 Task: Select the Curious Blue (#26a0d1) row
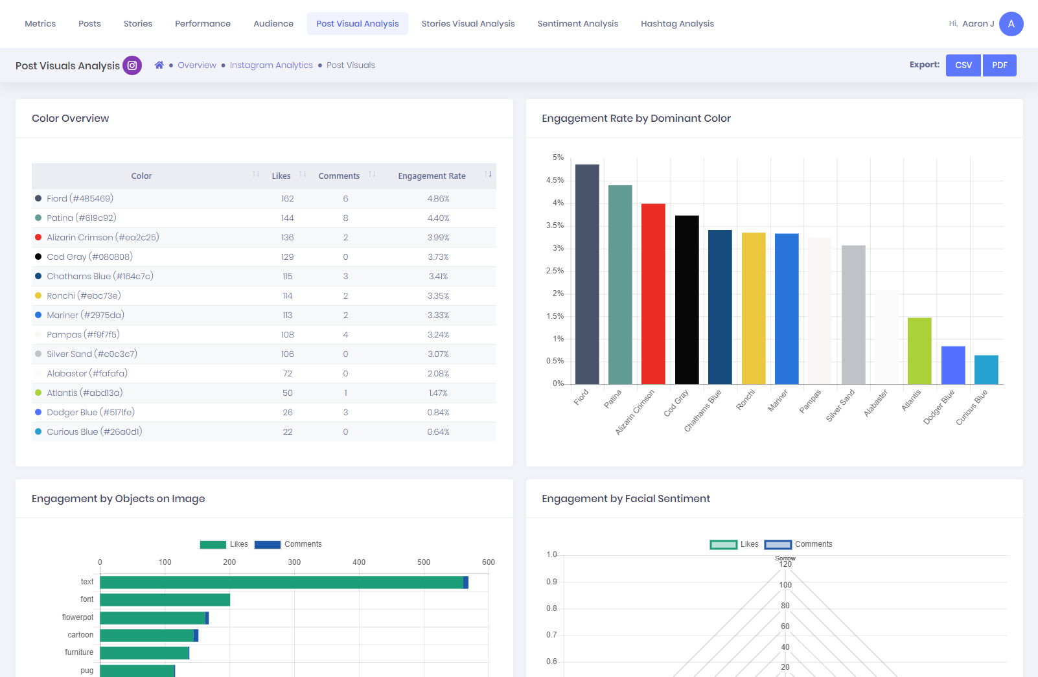[264, 432]
